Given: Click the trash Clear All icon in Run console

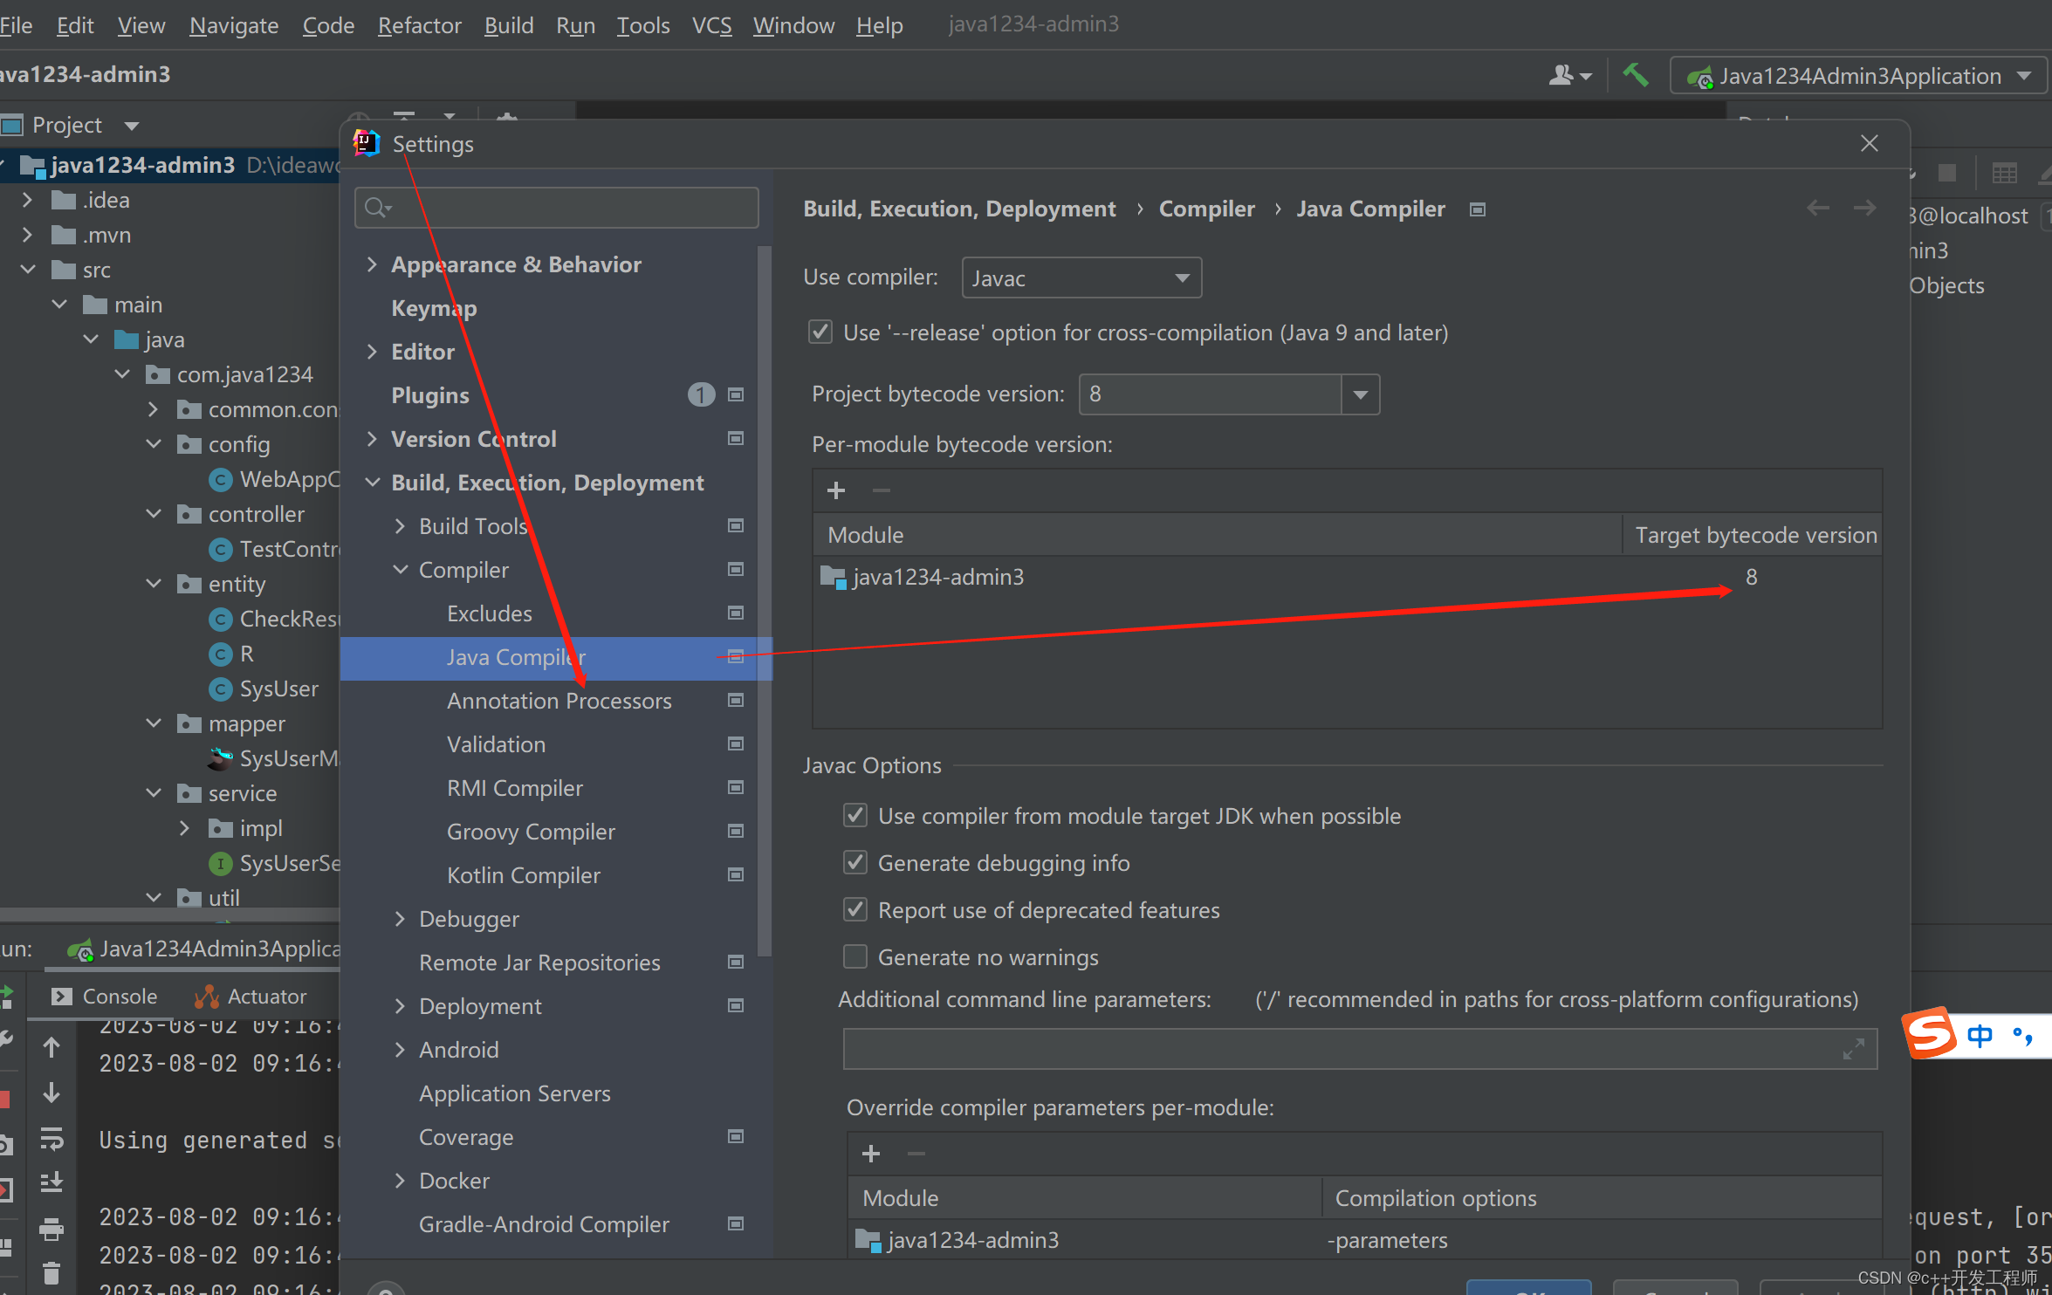Looking at the screenshot, I should tap(51, 1273).
